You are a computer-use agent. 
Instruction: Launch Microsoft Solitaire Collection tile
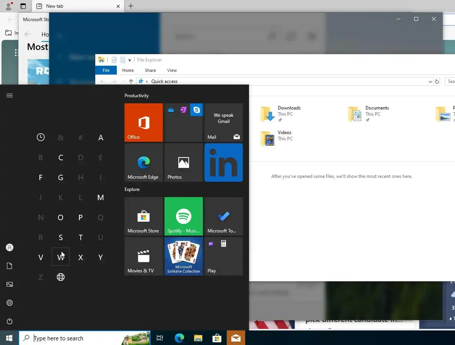tap(183, 256)
